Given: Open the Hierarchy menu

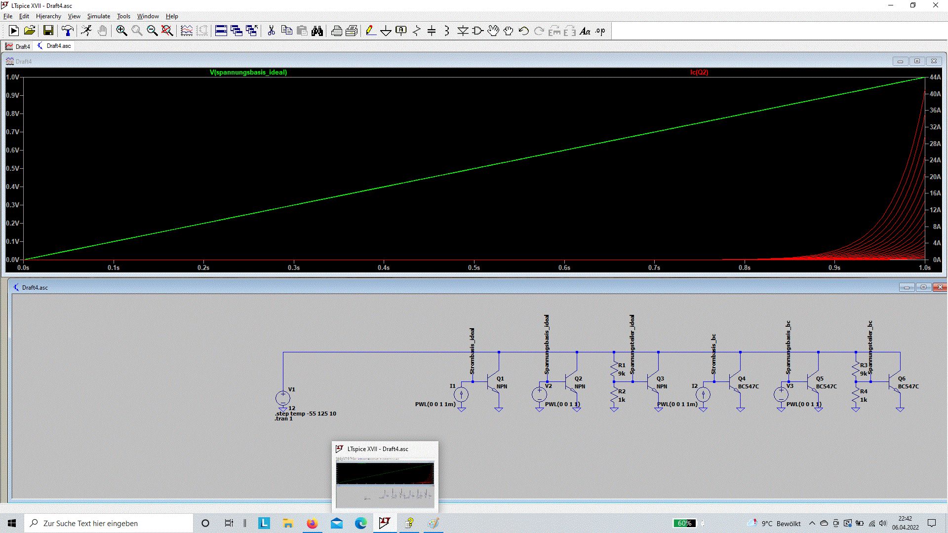Looking at the screenshot, I should click(48, 16).
